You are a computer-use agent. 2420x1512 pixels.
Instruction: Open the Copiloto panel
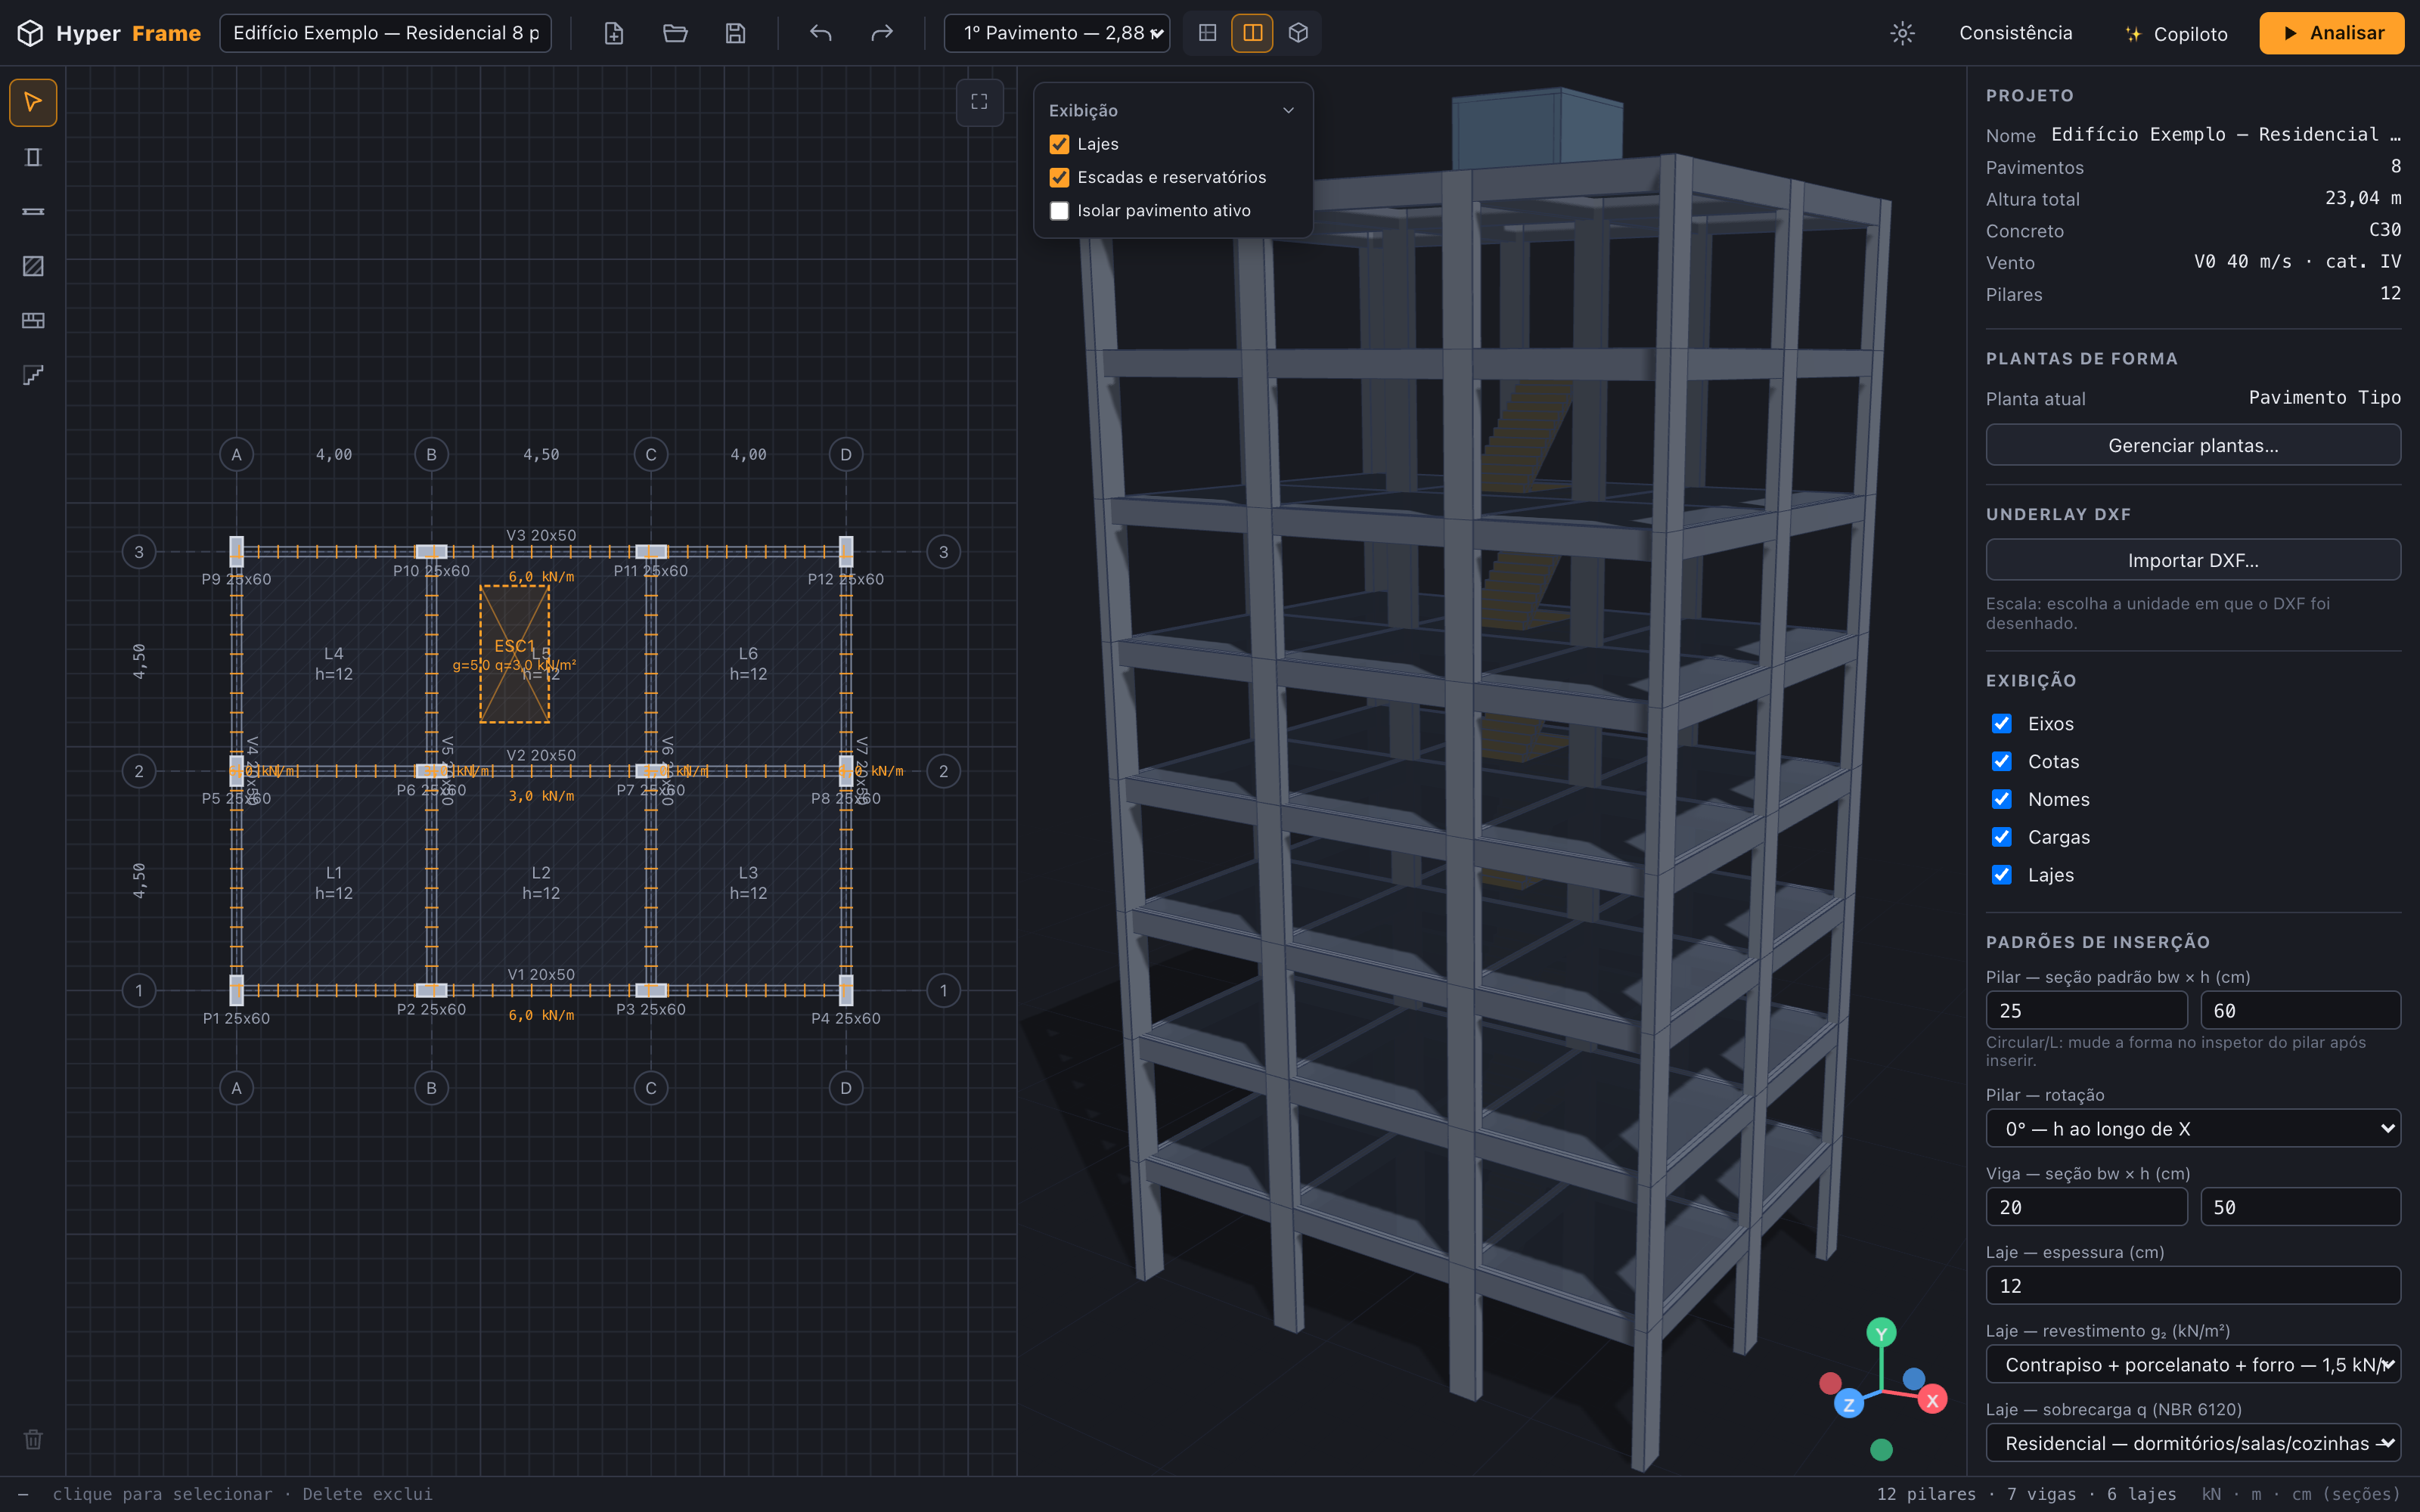click(2176, 34)
